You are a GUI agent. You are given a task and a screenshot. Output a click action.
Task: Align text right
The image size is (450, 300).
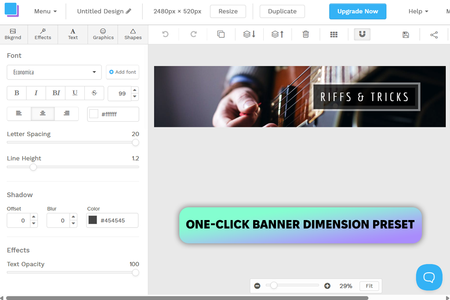click(66, 113)
